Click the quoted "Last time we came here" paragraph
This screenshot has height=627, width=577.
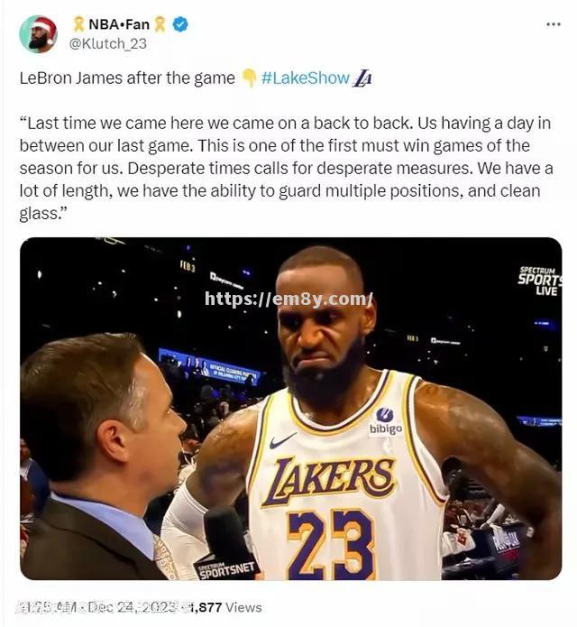287,167
